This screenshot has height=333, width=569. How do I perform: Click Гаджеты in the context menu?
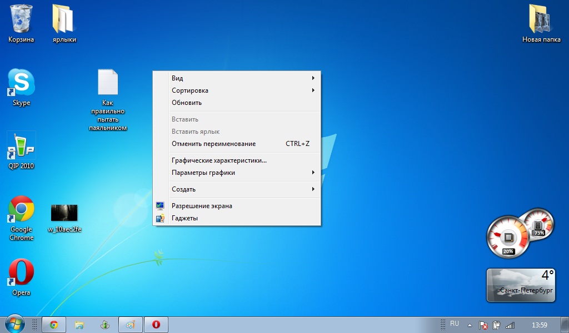184,218
